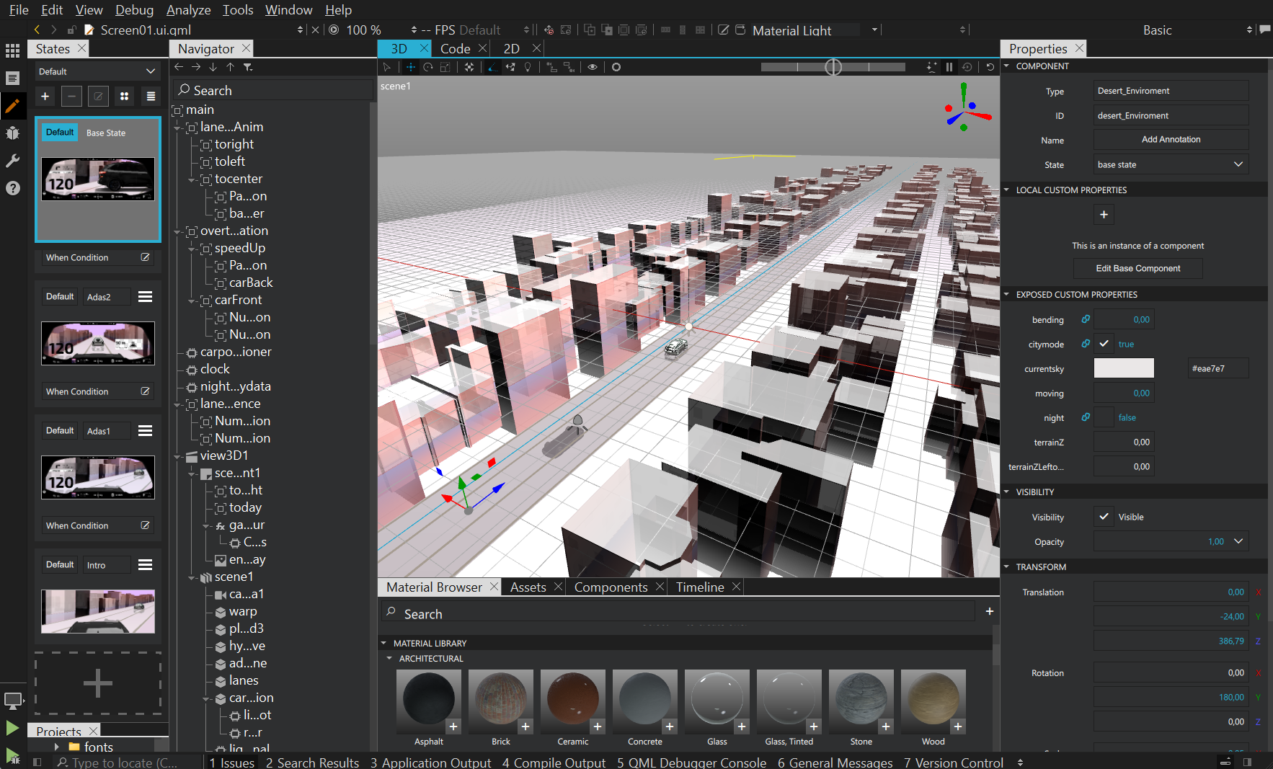Open the currentsky color swatch

point(1123,368)
